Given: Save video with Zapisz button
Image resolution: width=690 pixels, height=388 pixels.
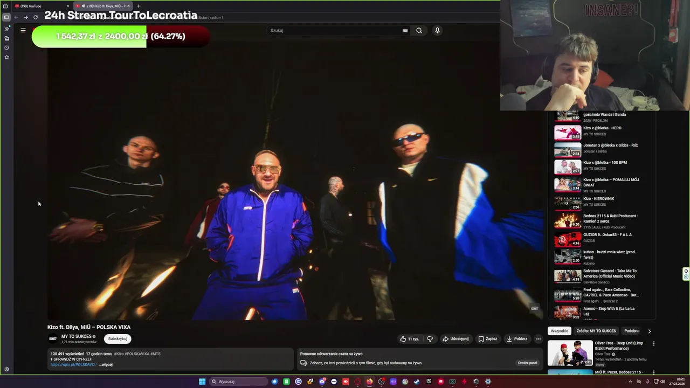Looking at the screenshot, I should (x=487, y=339).
